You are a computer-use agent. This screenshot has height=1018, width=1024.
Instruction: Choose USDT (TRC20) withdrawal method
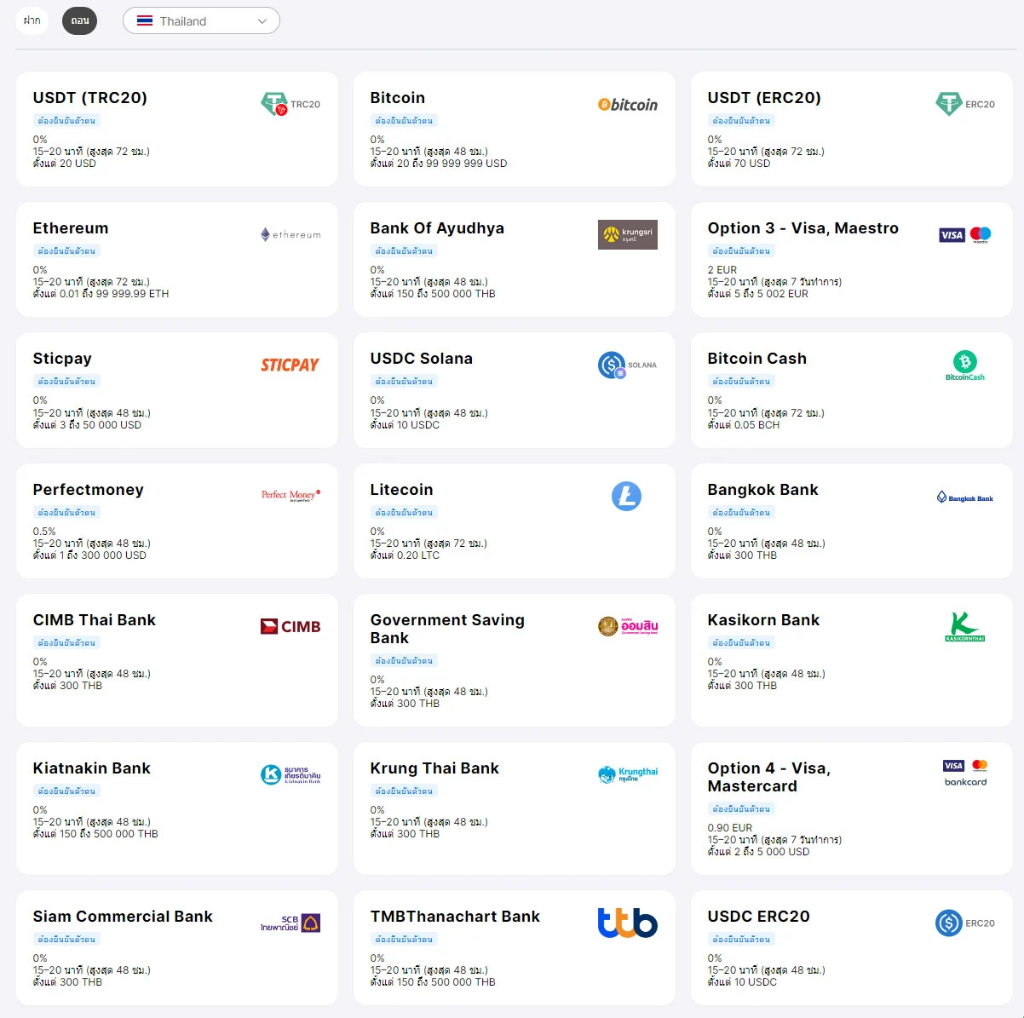pos(90,98)
